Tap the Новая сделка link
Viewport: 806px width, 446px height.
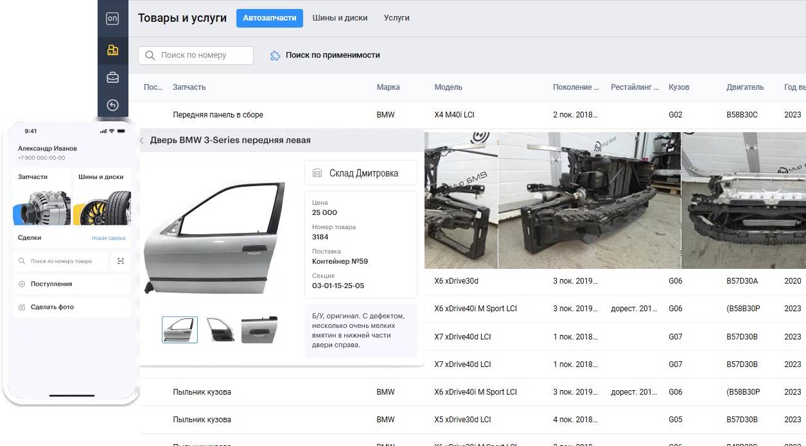click(109, 238)
